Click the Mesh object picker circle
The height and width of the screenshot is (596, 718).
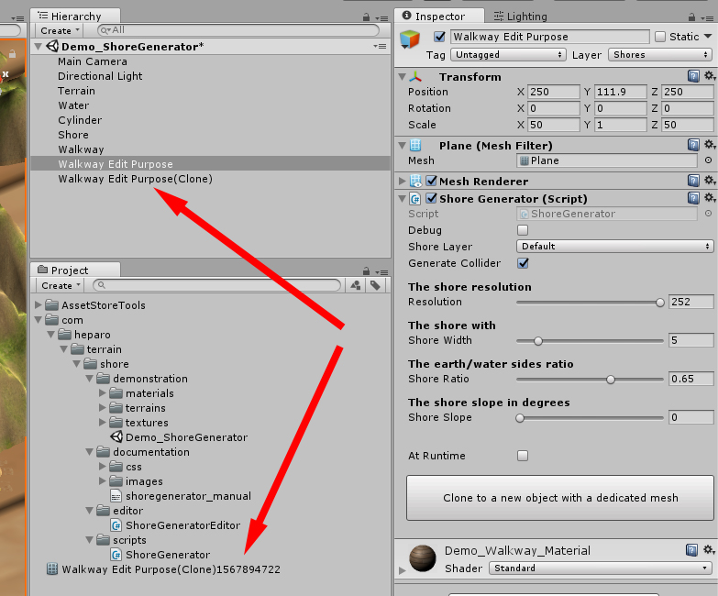tap(709, 160)
